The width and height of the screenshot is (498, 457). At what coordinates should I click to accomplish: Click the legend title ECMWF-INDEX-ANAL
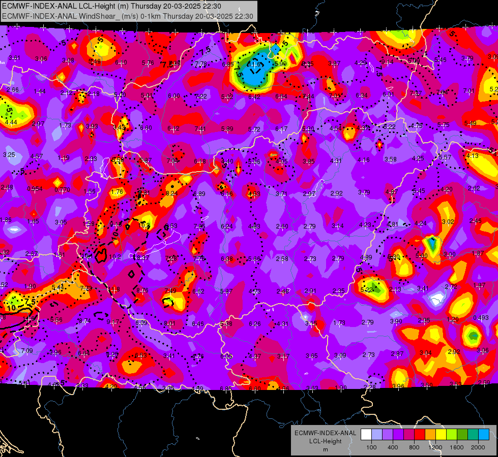325,433
